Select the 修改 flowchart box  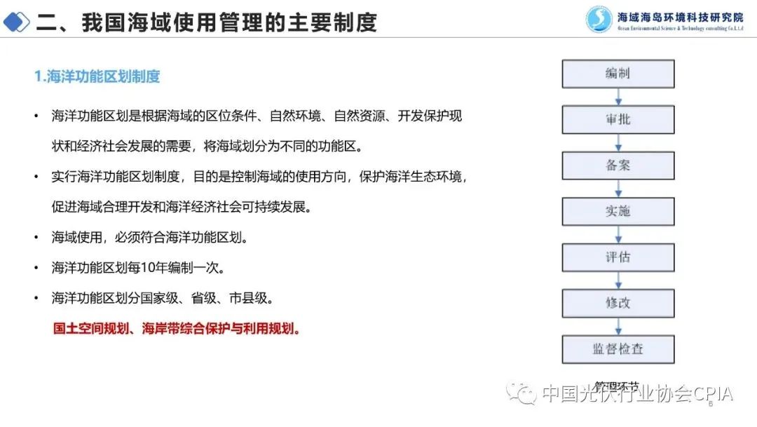pyautogui.click(x=618, y=303)
